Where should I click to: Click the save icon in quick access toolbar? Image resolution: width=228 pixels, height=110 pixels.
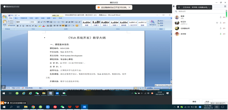(9, 15)
